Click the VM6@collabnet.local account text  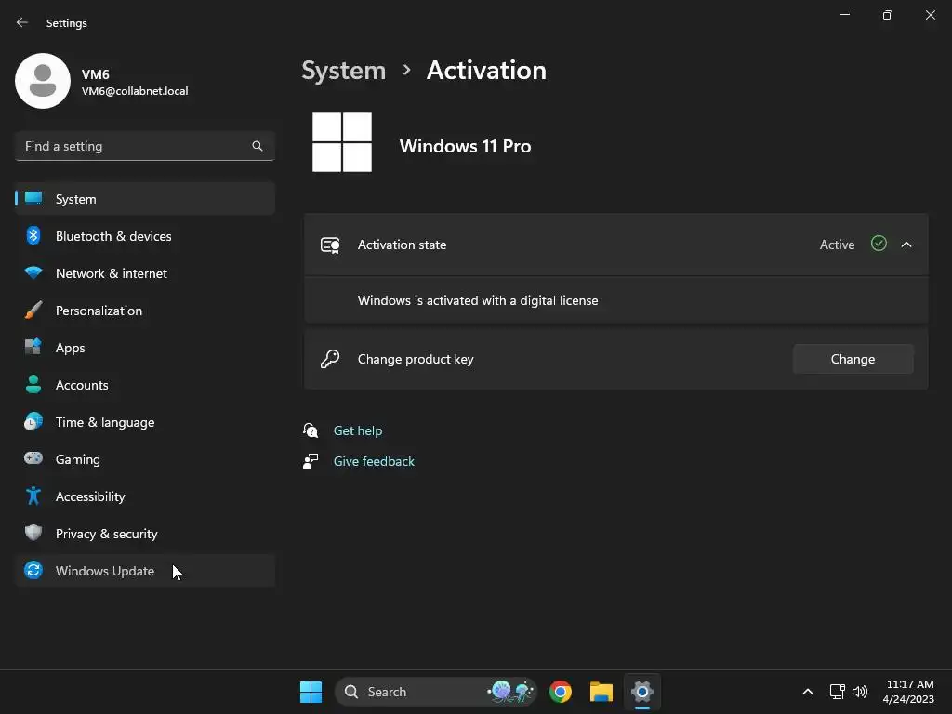click(x=135, y=91)
